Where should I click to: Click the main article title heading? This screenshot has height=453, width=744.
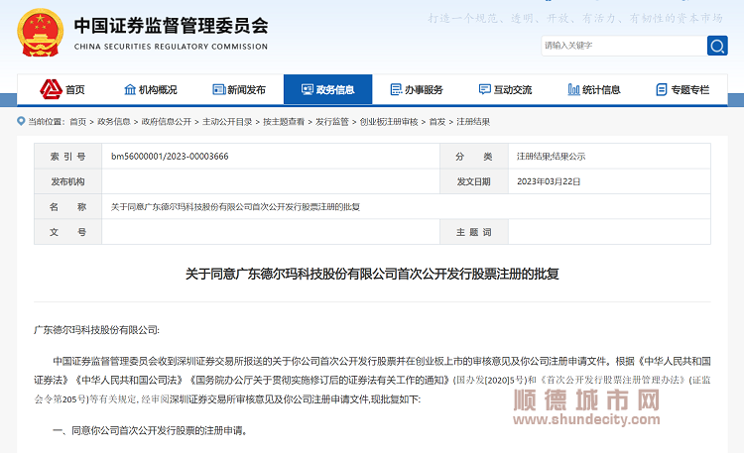[x=372, y=274]
